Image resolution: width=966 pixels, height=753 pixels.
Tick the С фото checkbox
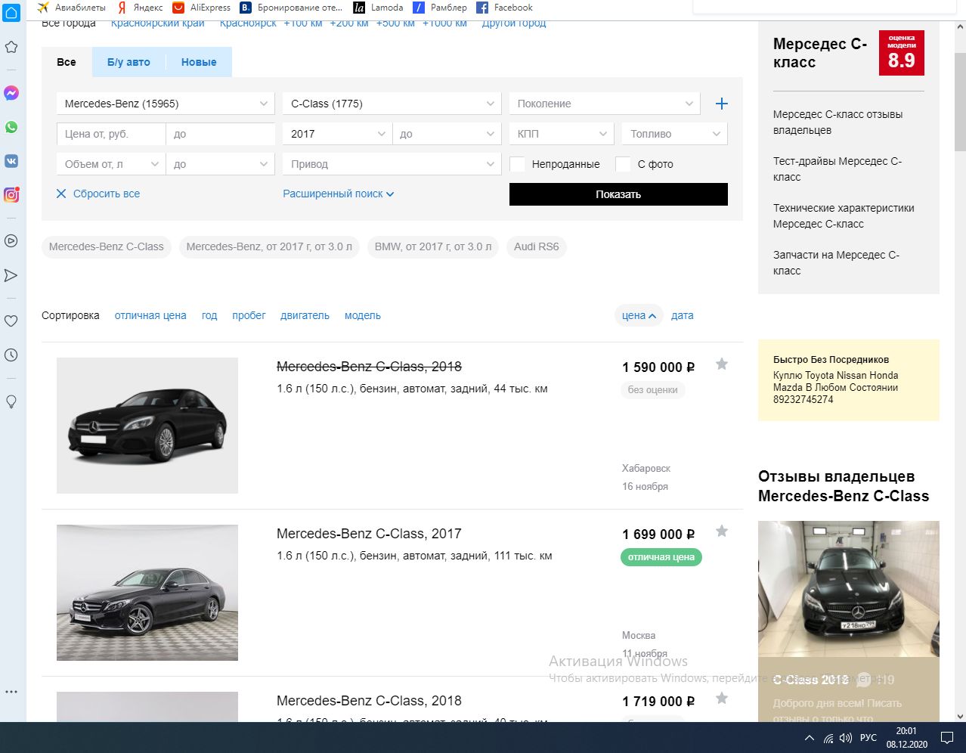pyautogui.click(x=623, y=164)
